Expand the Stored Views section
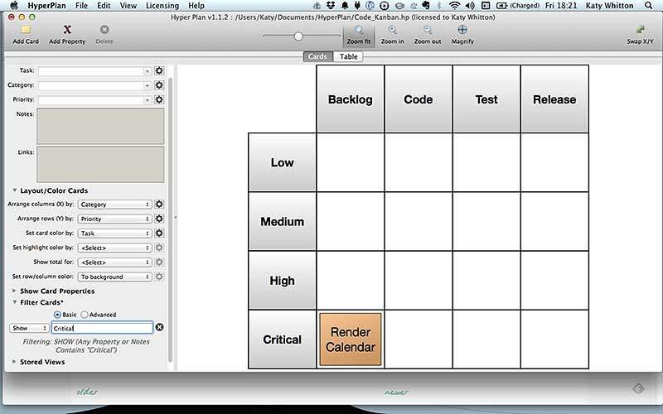Screen dimensions: 663x414 pyautogui.click(x=14, y=362)
